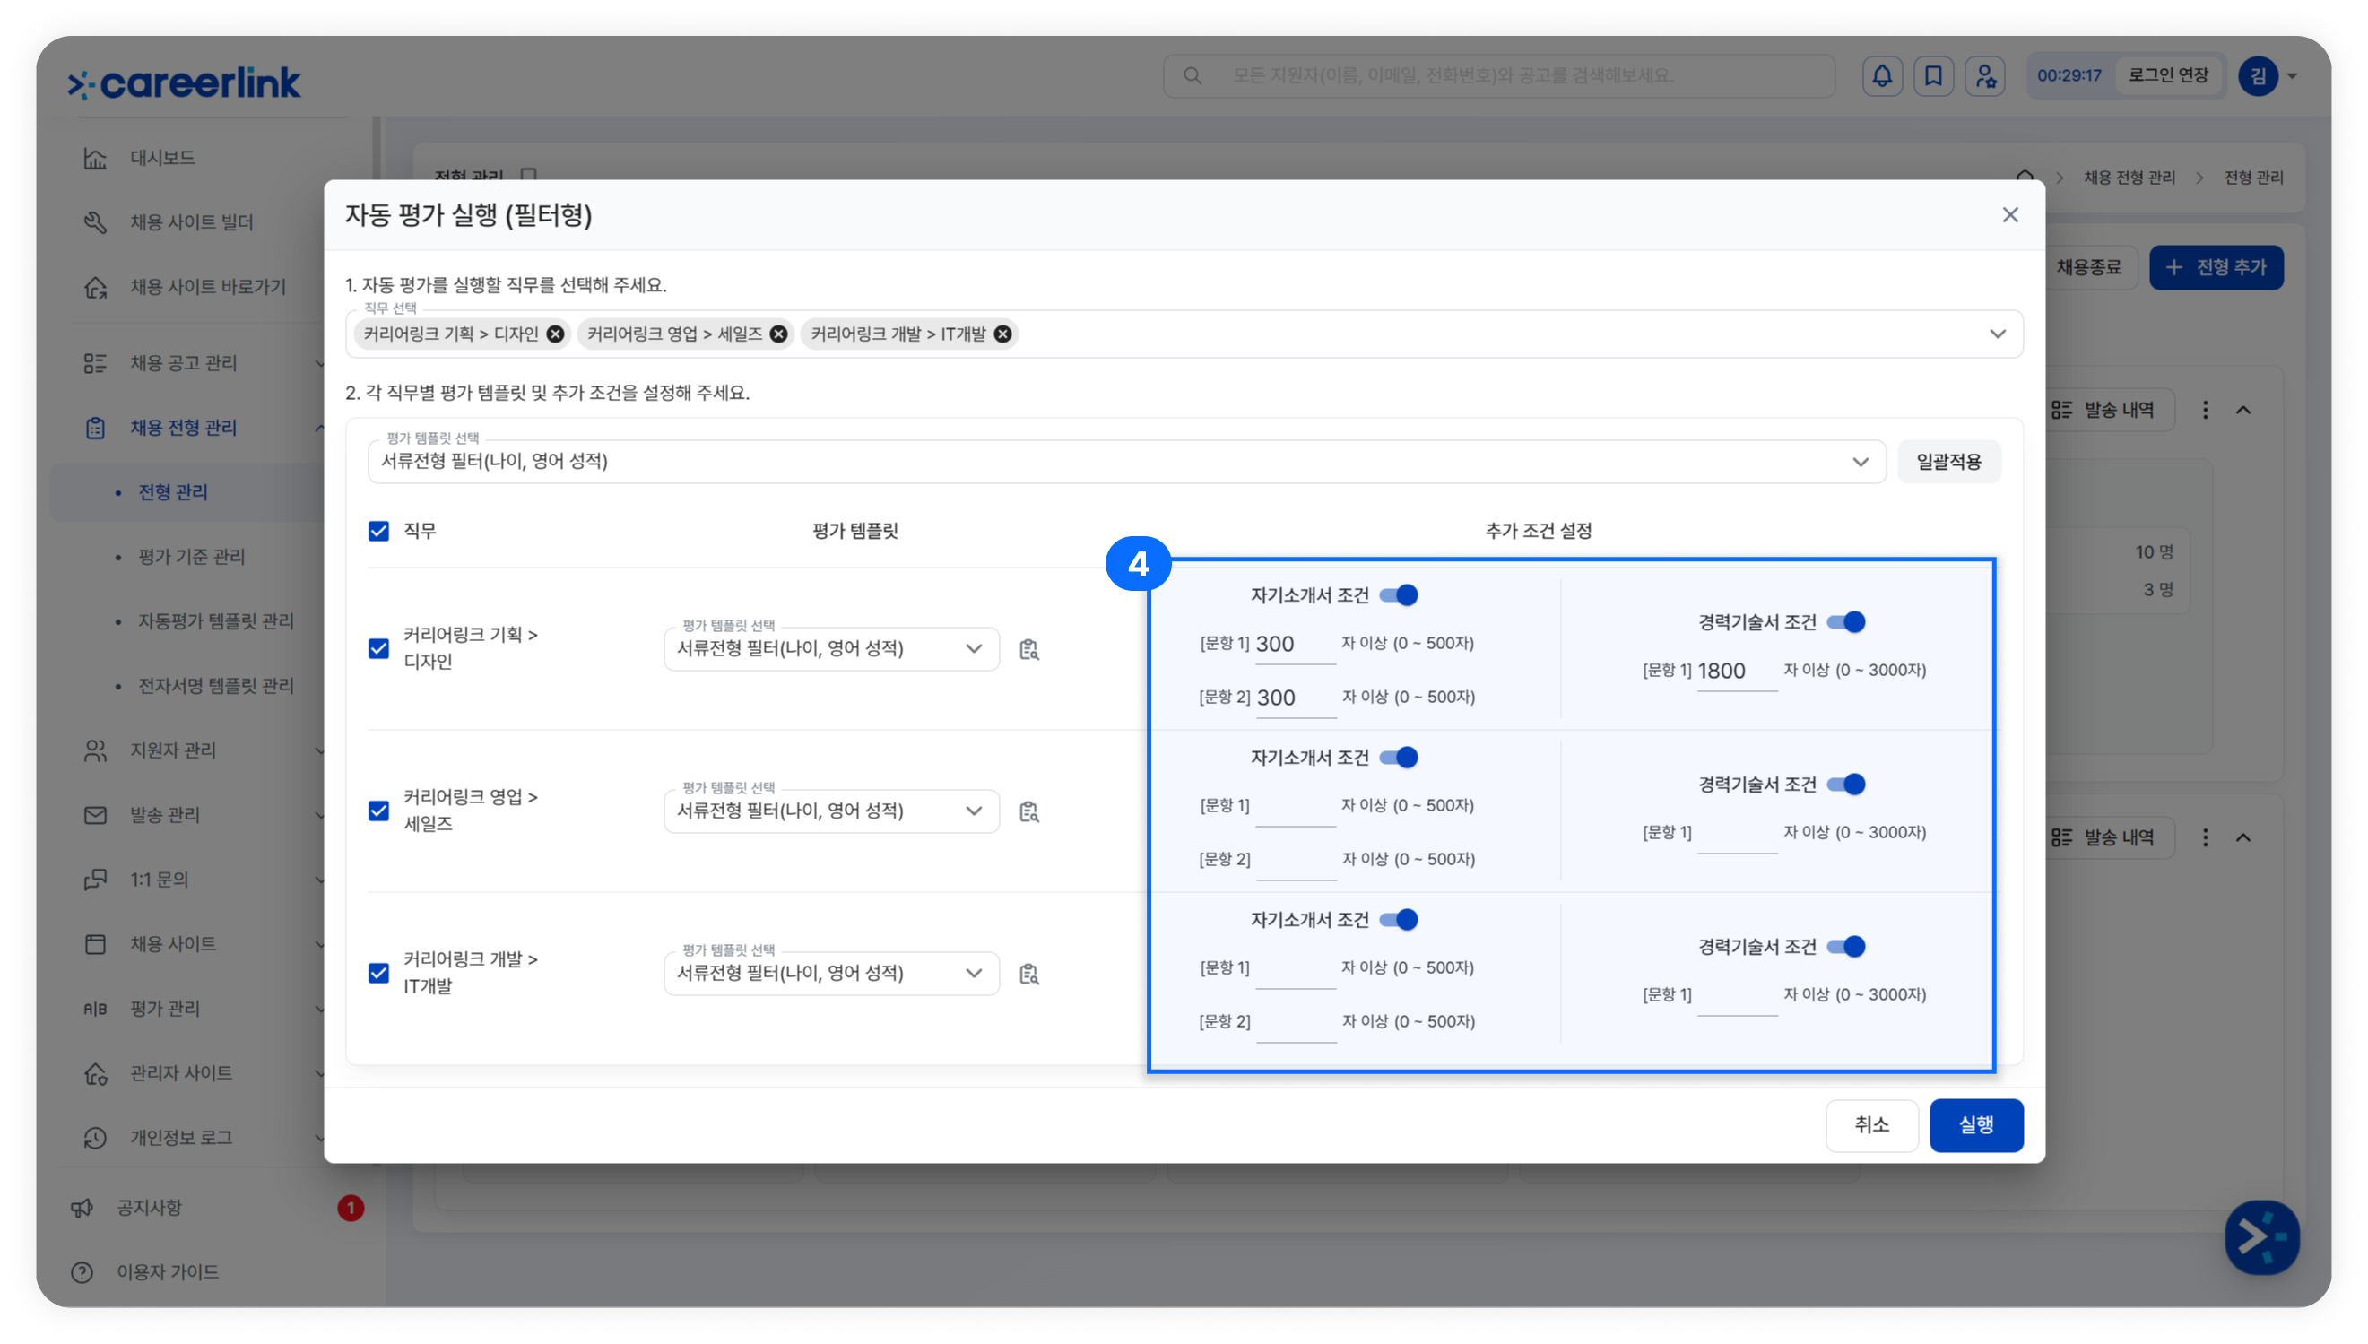This screenshot has width=2368, height=1344.
Task: Click the 1:1 문의 chat icon
Action: tap(95, 880)
